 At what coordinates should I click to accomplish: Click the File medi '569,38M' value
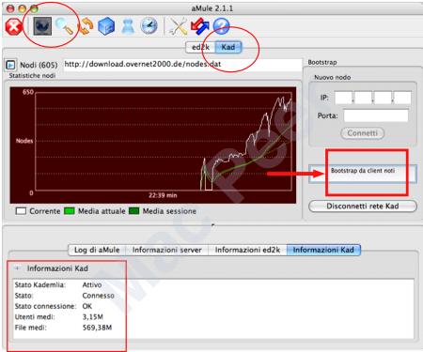[x=97, y=328]
